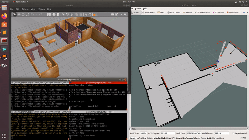Add a point light in Gazebo
The height and width of the screenshot is (140, 249).
pos(63,14)
